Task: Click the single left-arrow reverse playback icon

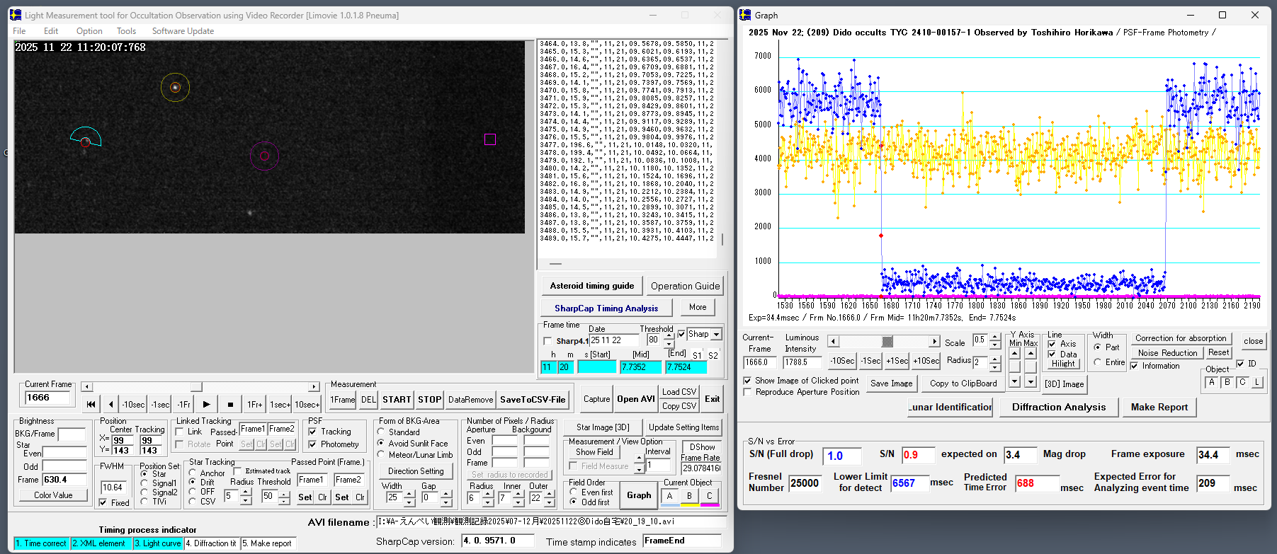Action: click(x=110, y=405)
